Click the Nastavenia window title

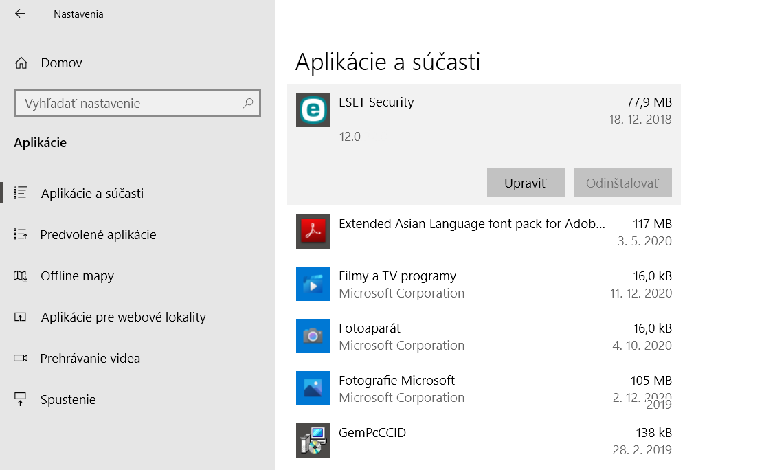click(x=78, y=14)
